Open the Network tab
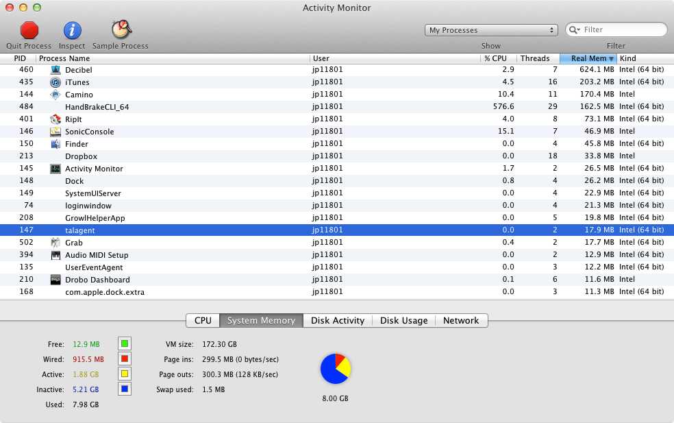 460,320
